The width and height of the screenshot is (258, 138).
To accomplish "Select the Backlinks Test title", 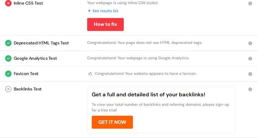I will [28, 89].
